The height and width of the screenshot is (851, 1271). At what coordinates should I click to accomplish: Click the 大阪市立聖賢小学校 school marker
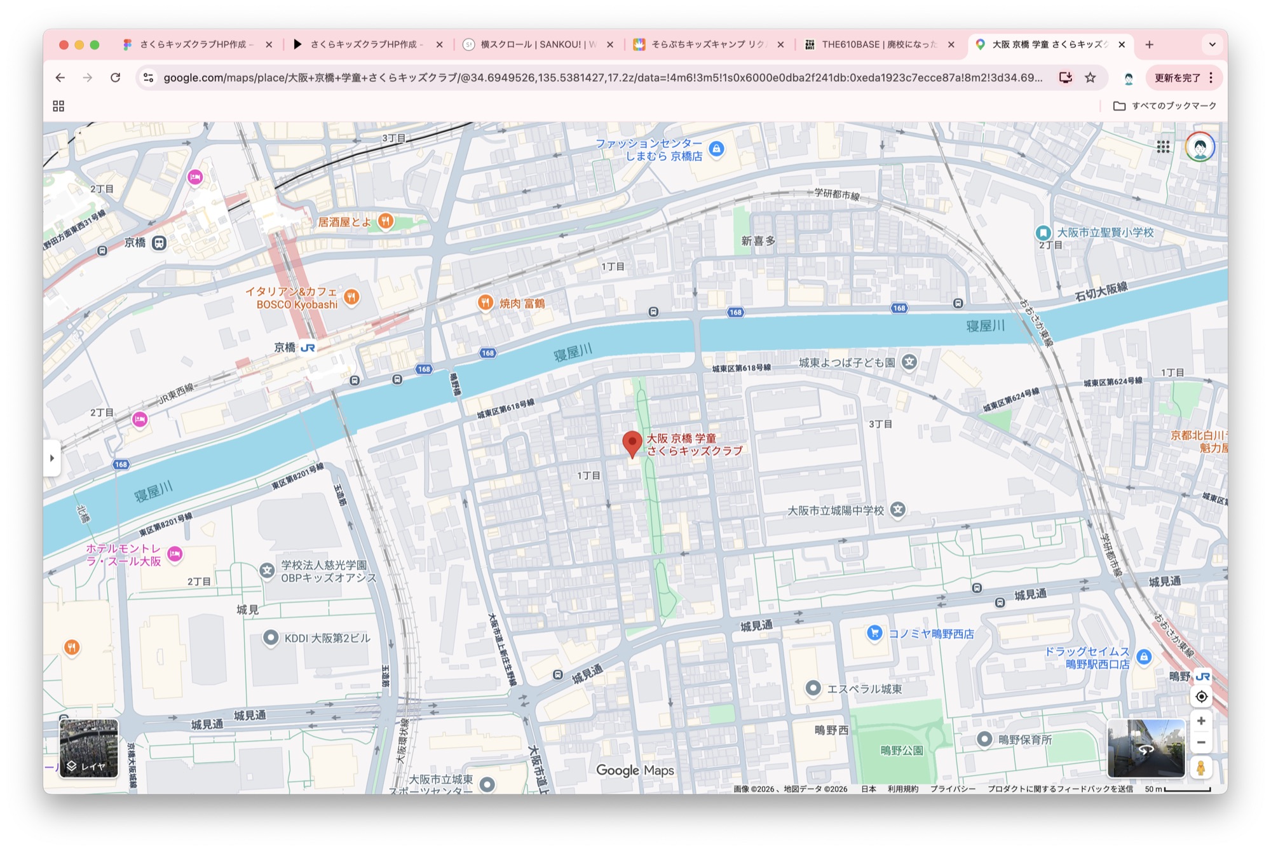1043,233
